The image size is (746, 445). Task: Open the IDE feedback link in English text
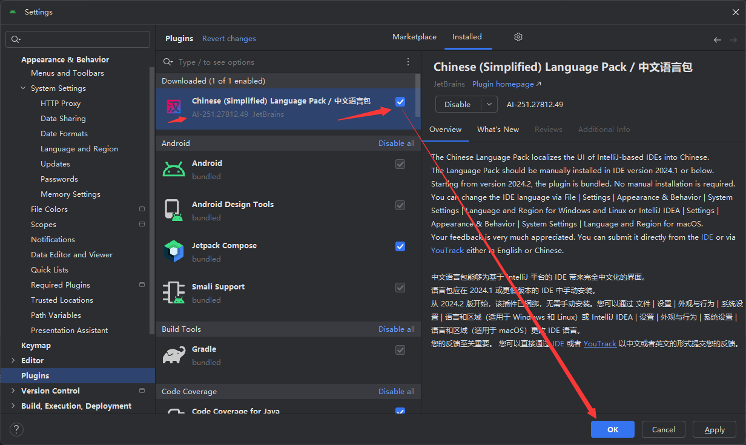click(x=707, y=237)
